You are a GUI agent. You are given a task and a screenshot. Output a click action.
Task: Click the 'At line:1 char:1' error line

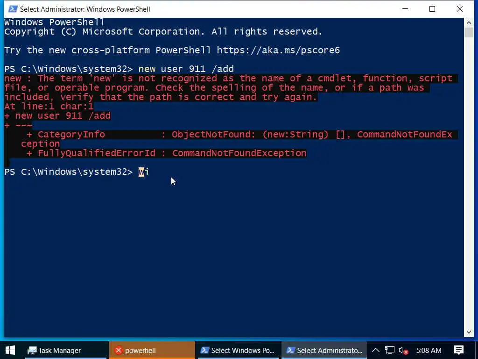[49, 106]
